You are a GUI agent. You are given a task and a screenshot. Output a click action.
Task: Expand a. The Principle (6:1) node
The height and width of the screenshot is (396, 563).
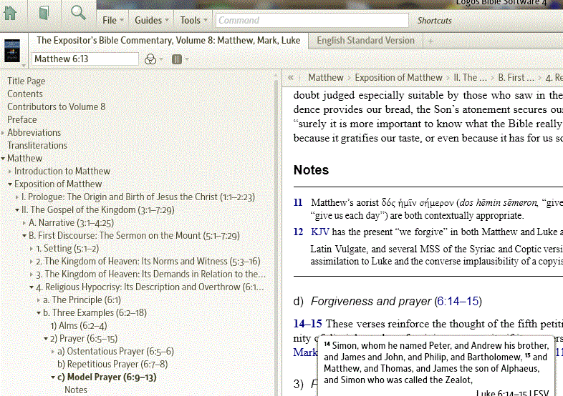point(39,301)
